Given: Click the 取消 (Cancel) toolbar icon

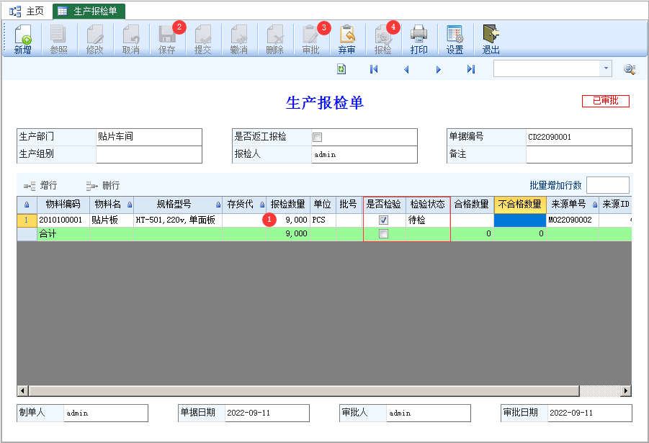Looking at the screenshot, I should point(131,40).
